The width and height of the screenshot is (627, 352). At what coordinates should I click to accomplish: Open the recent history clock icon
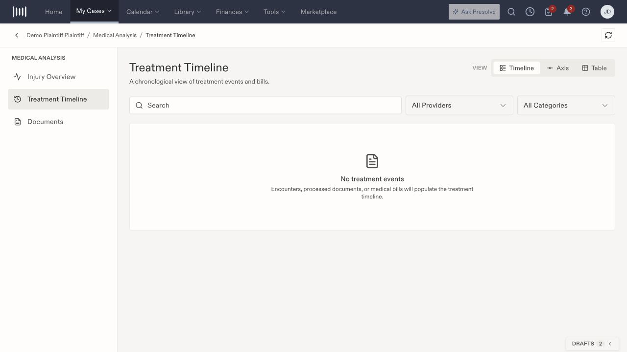click(530, 12)
